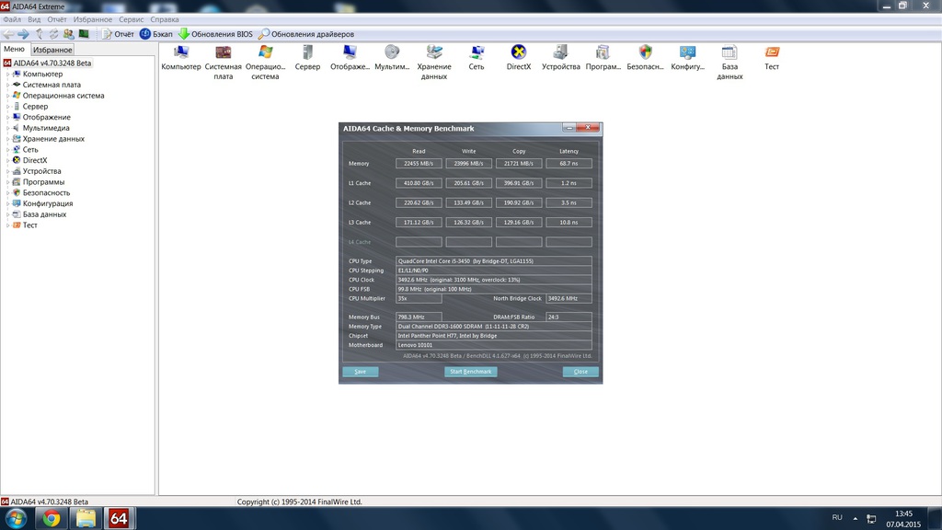
Task: Expand the Мультимедиа tree node arrow
Action: click(x=7, y=128)
